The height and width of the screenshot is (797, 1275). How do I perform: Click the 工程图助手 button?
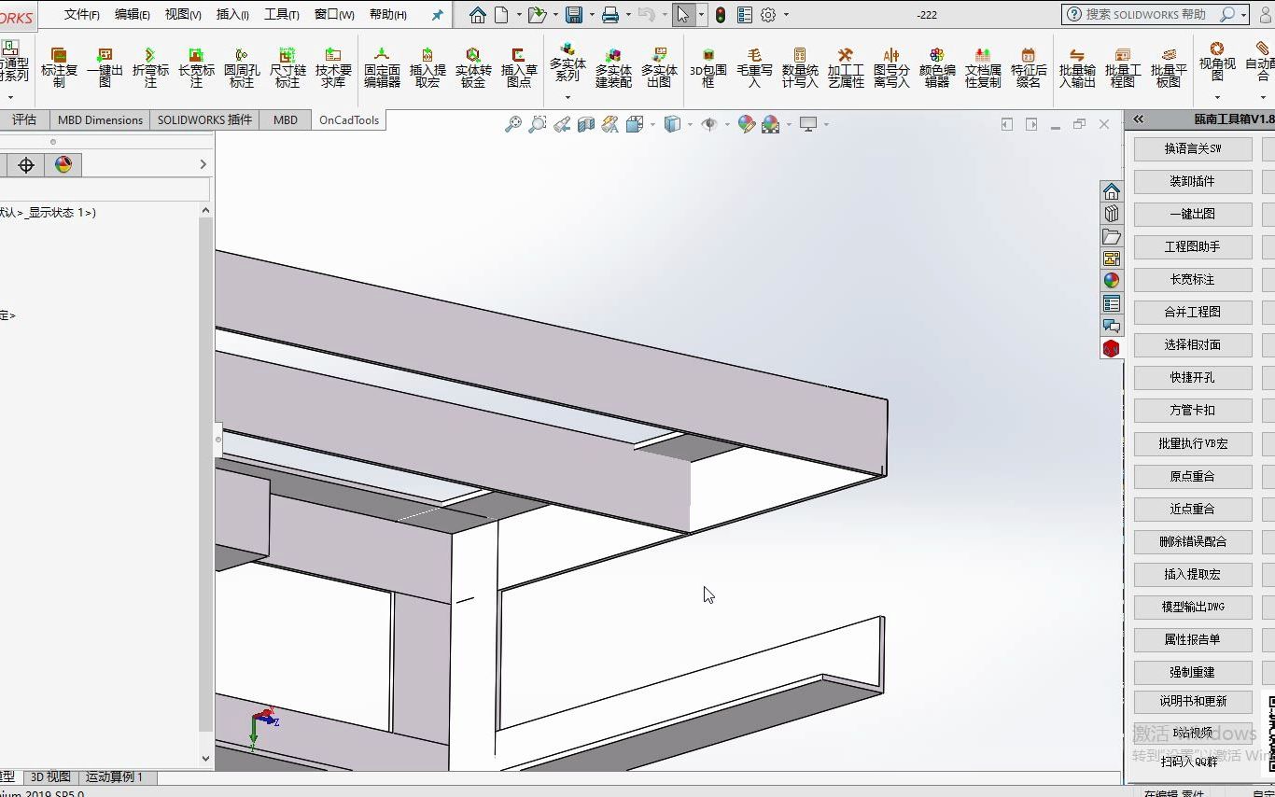point(1193,246)
